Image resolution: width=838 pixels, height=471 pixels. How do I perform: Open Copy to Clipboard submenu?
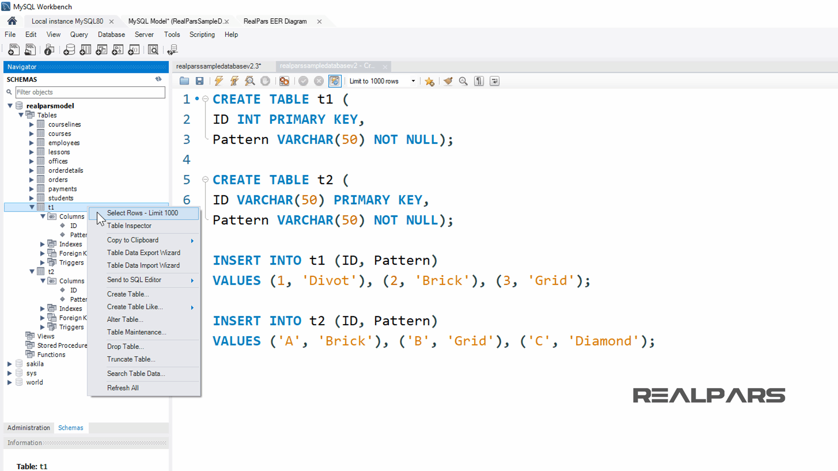point(144,240)
